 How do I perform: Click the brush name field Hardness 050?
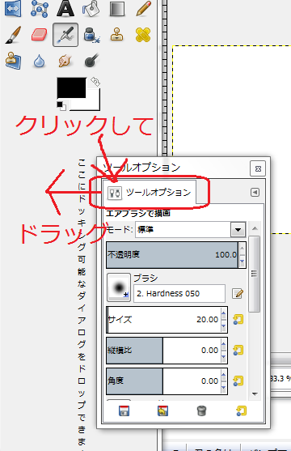point(179,294)
